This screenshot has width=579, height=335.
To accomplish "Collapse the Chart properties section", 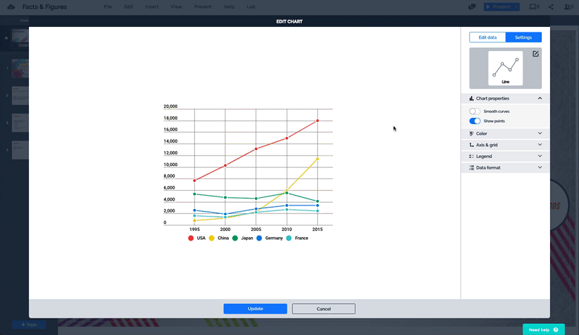I will coord(540,99).
